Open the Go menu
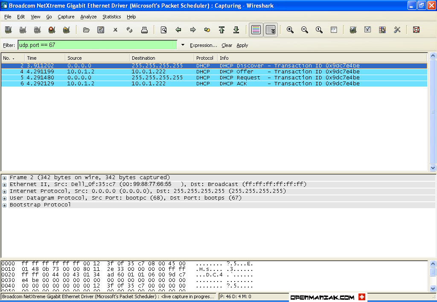Image resolution: width=437 pixels, height=302 pixels. pyautogui.click(x=49, y=17)
